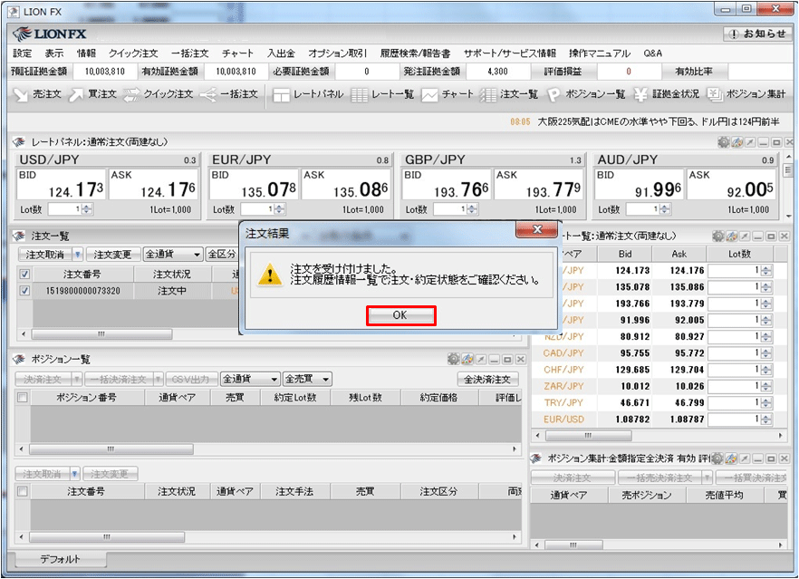
Task: Open the 全通貨 dropdown in ポジション一覧 panel
Action: click(250, 379)
